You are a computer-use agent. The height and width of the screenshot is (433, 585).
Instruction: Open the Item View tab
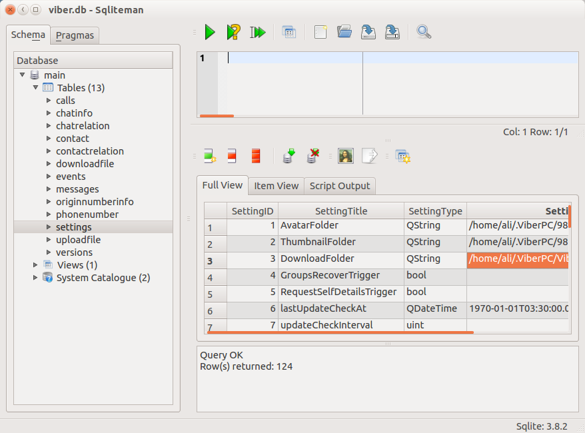(276, 186)
